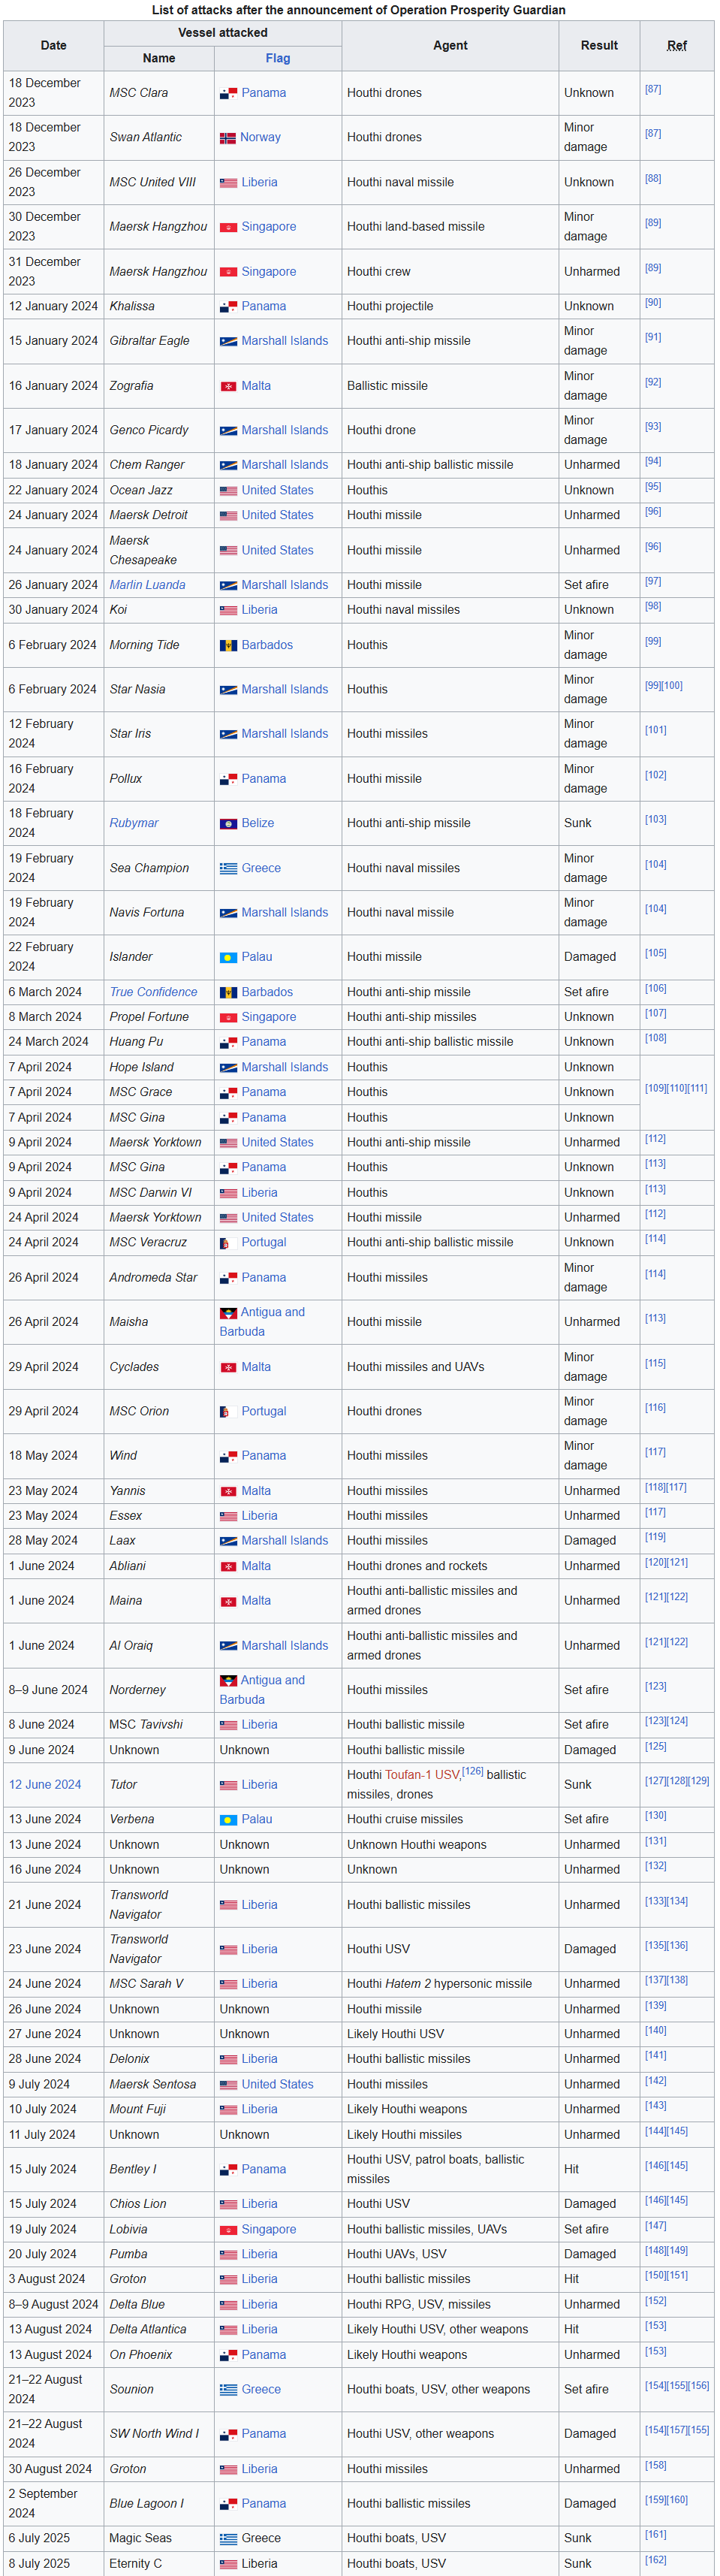Viewport: 720px width, 2576px height.
Task: Open the Flag column header link
Action: coord(278,59)
